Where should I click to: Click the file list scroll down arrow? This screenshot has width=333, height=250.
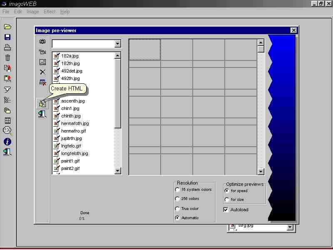117,170
